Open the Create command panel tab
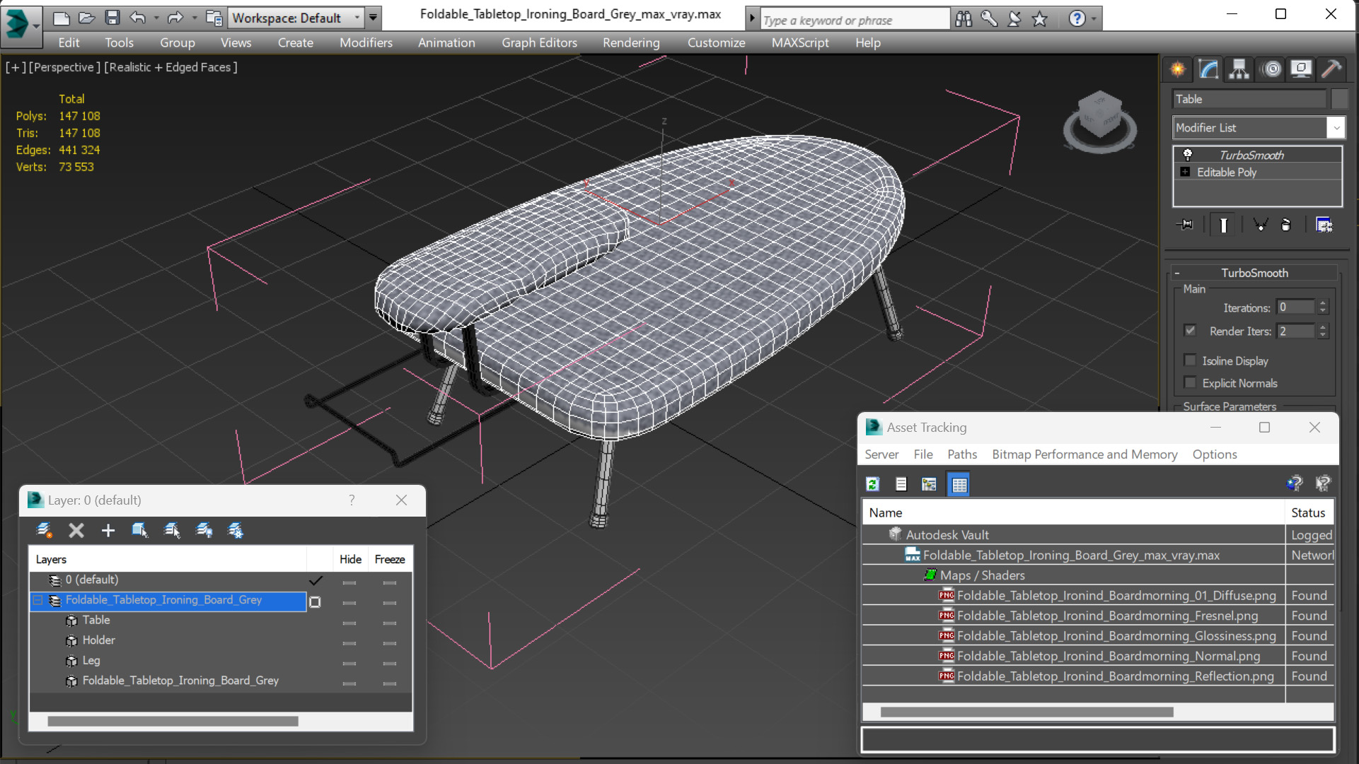Image resolution: width=1359 pixels, height=764 pixels. pos(1178,69)
